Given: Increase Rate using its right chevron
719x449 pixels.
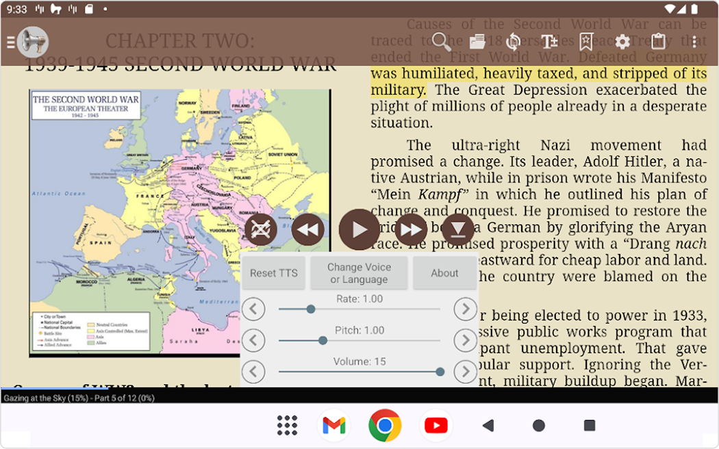Looking at the screenshot, I should (466, 309).
